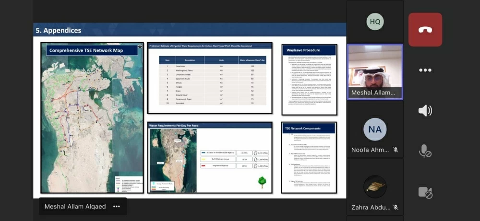
Task: Click the muted mic icon beside Noofa
Action: (x=396, y=150)
